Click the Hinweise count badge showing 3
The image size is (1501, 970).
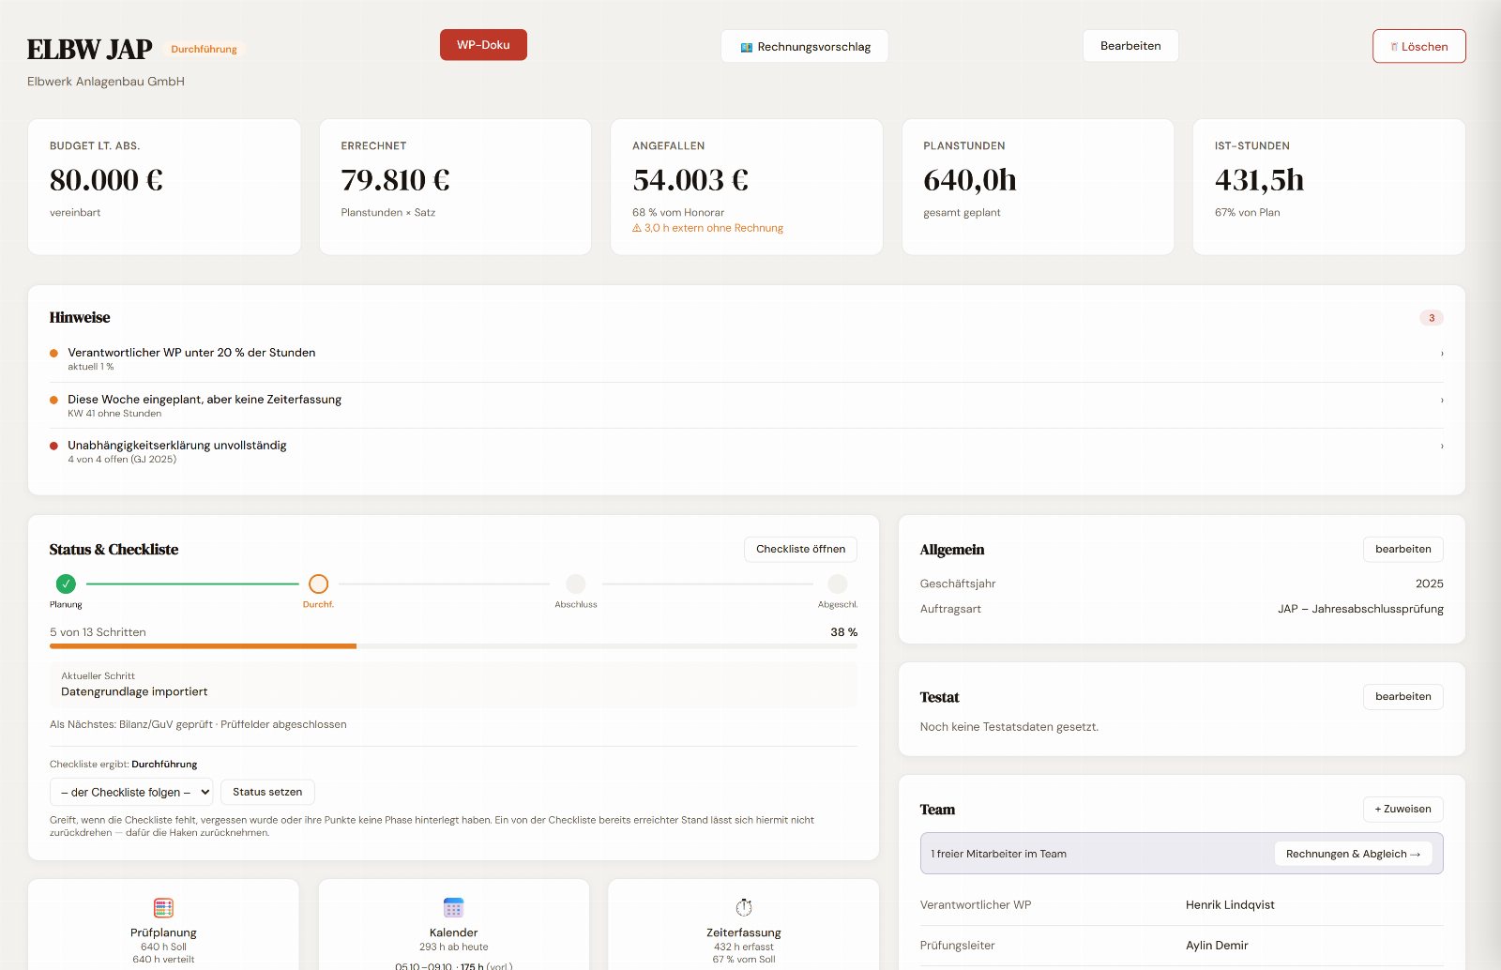point(1432,318)
